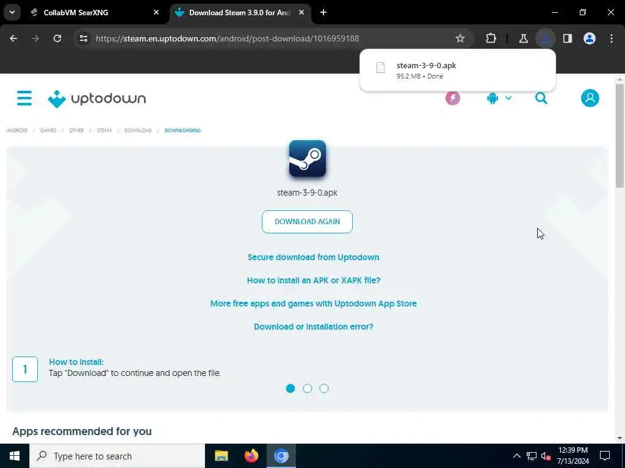This screenshot has width=625, height=468.
Task: Show hidden system tray icons
Action: click(516, 456)
